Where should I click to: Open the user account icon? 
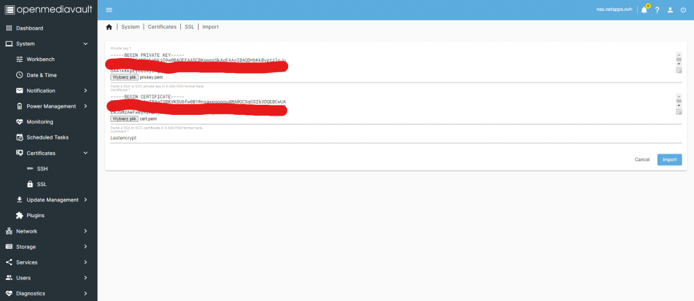point(670,9)
